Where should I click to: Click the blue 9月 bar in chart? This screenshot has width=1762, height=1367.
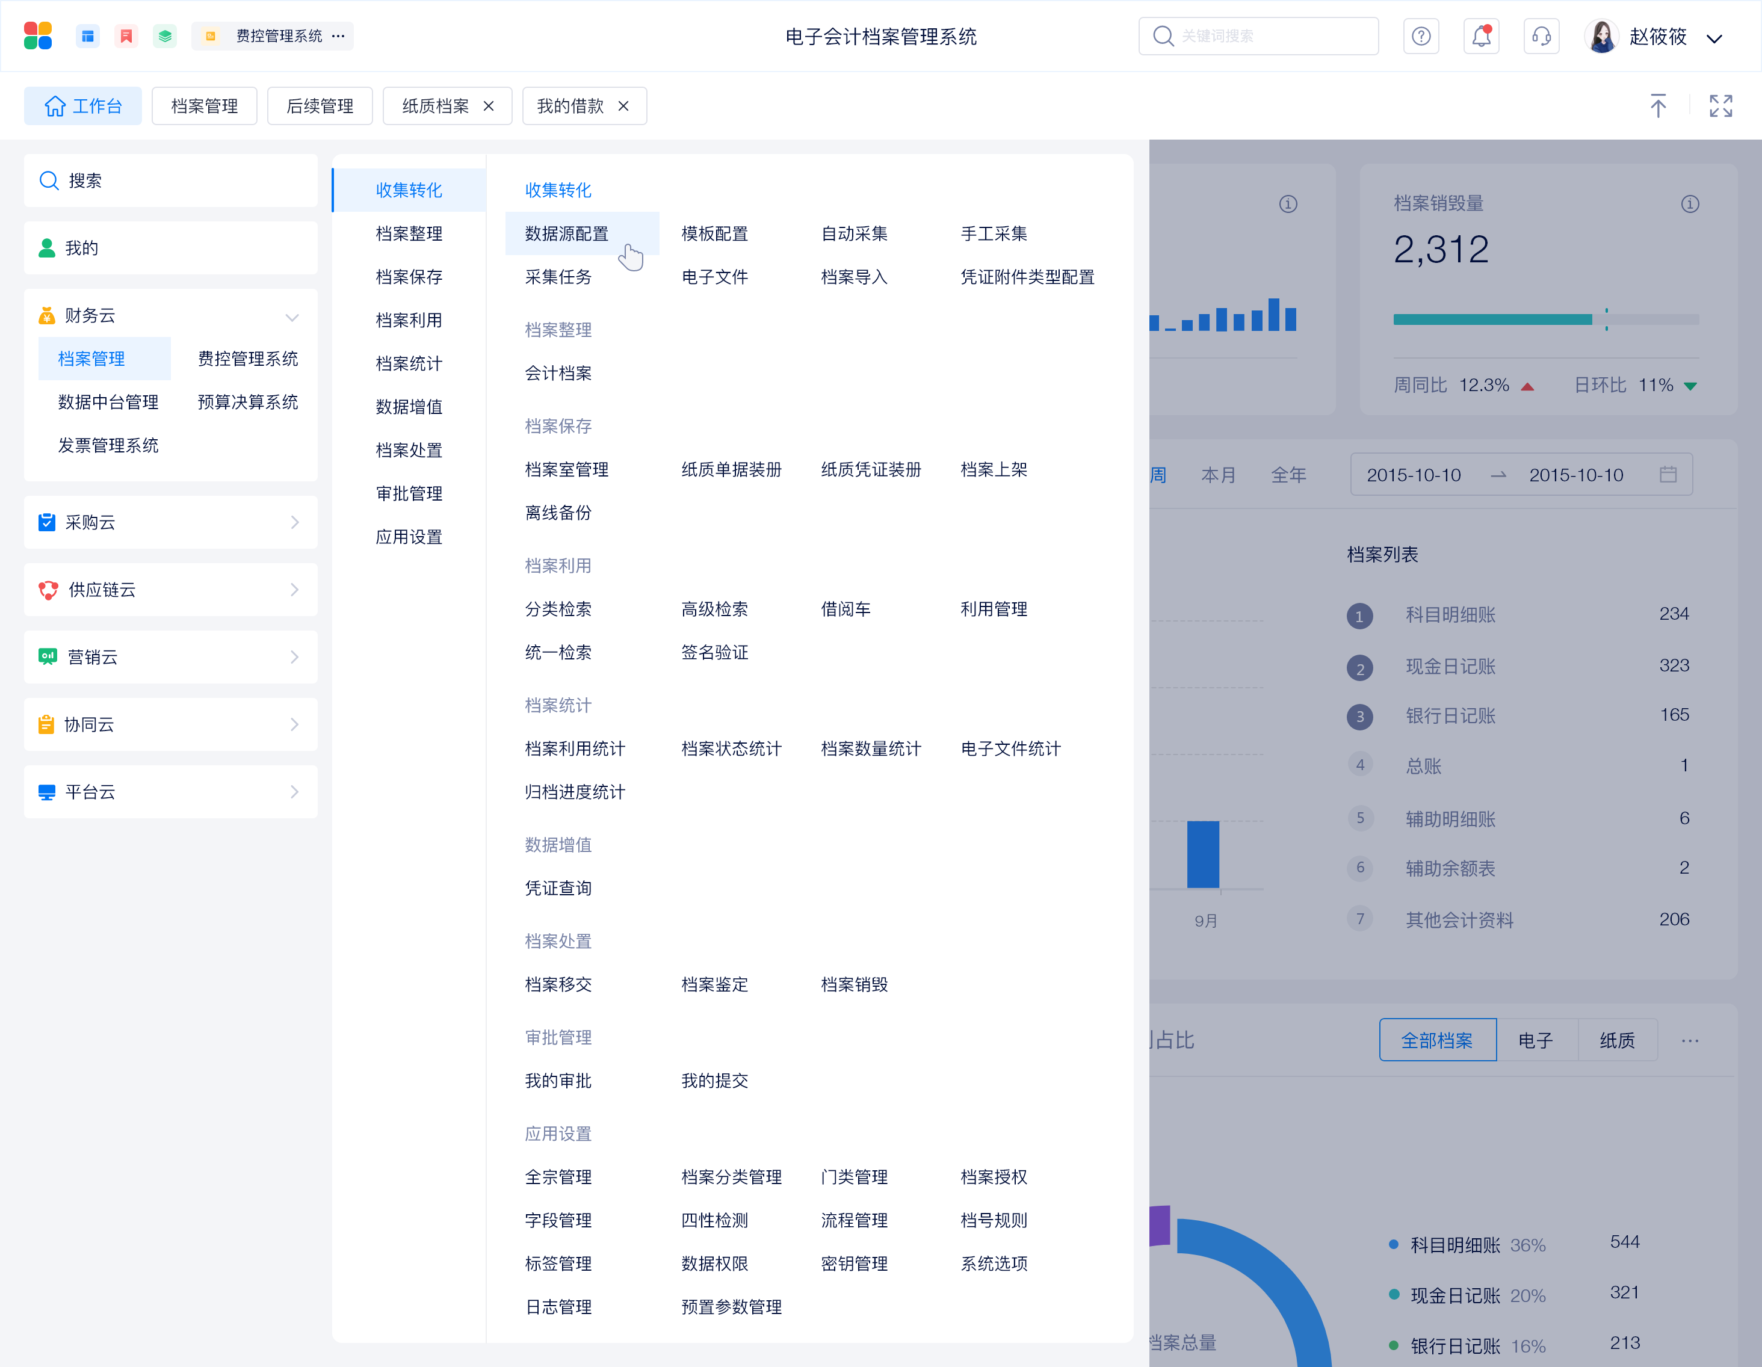(1203, 854)
